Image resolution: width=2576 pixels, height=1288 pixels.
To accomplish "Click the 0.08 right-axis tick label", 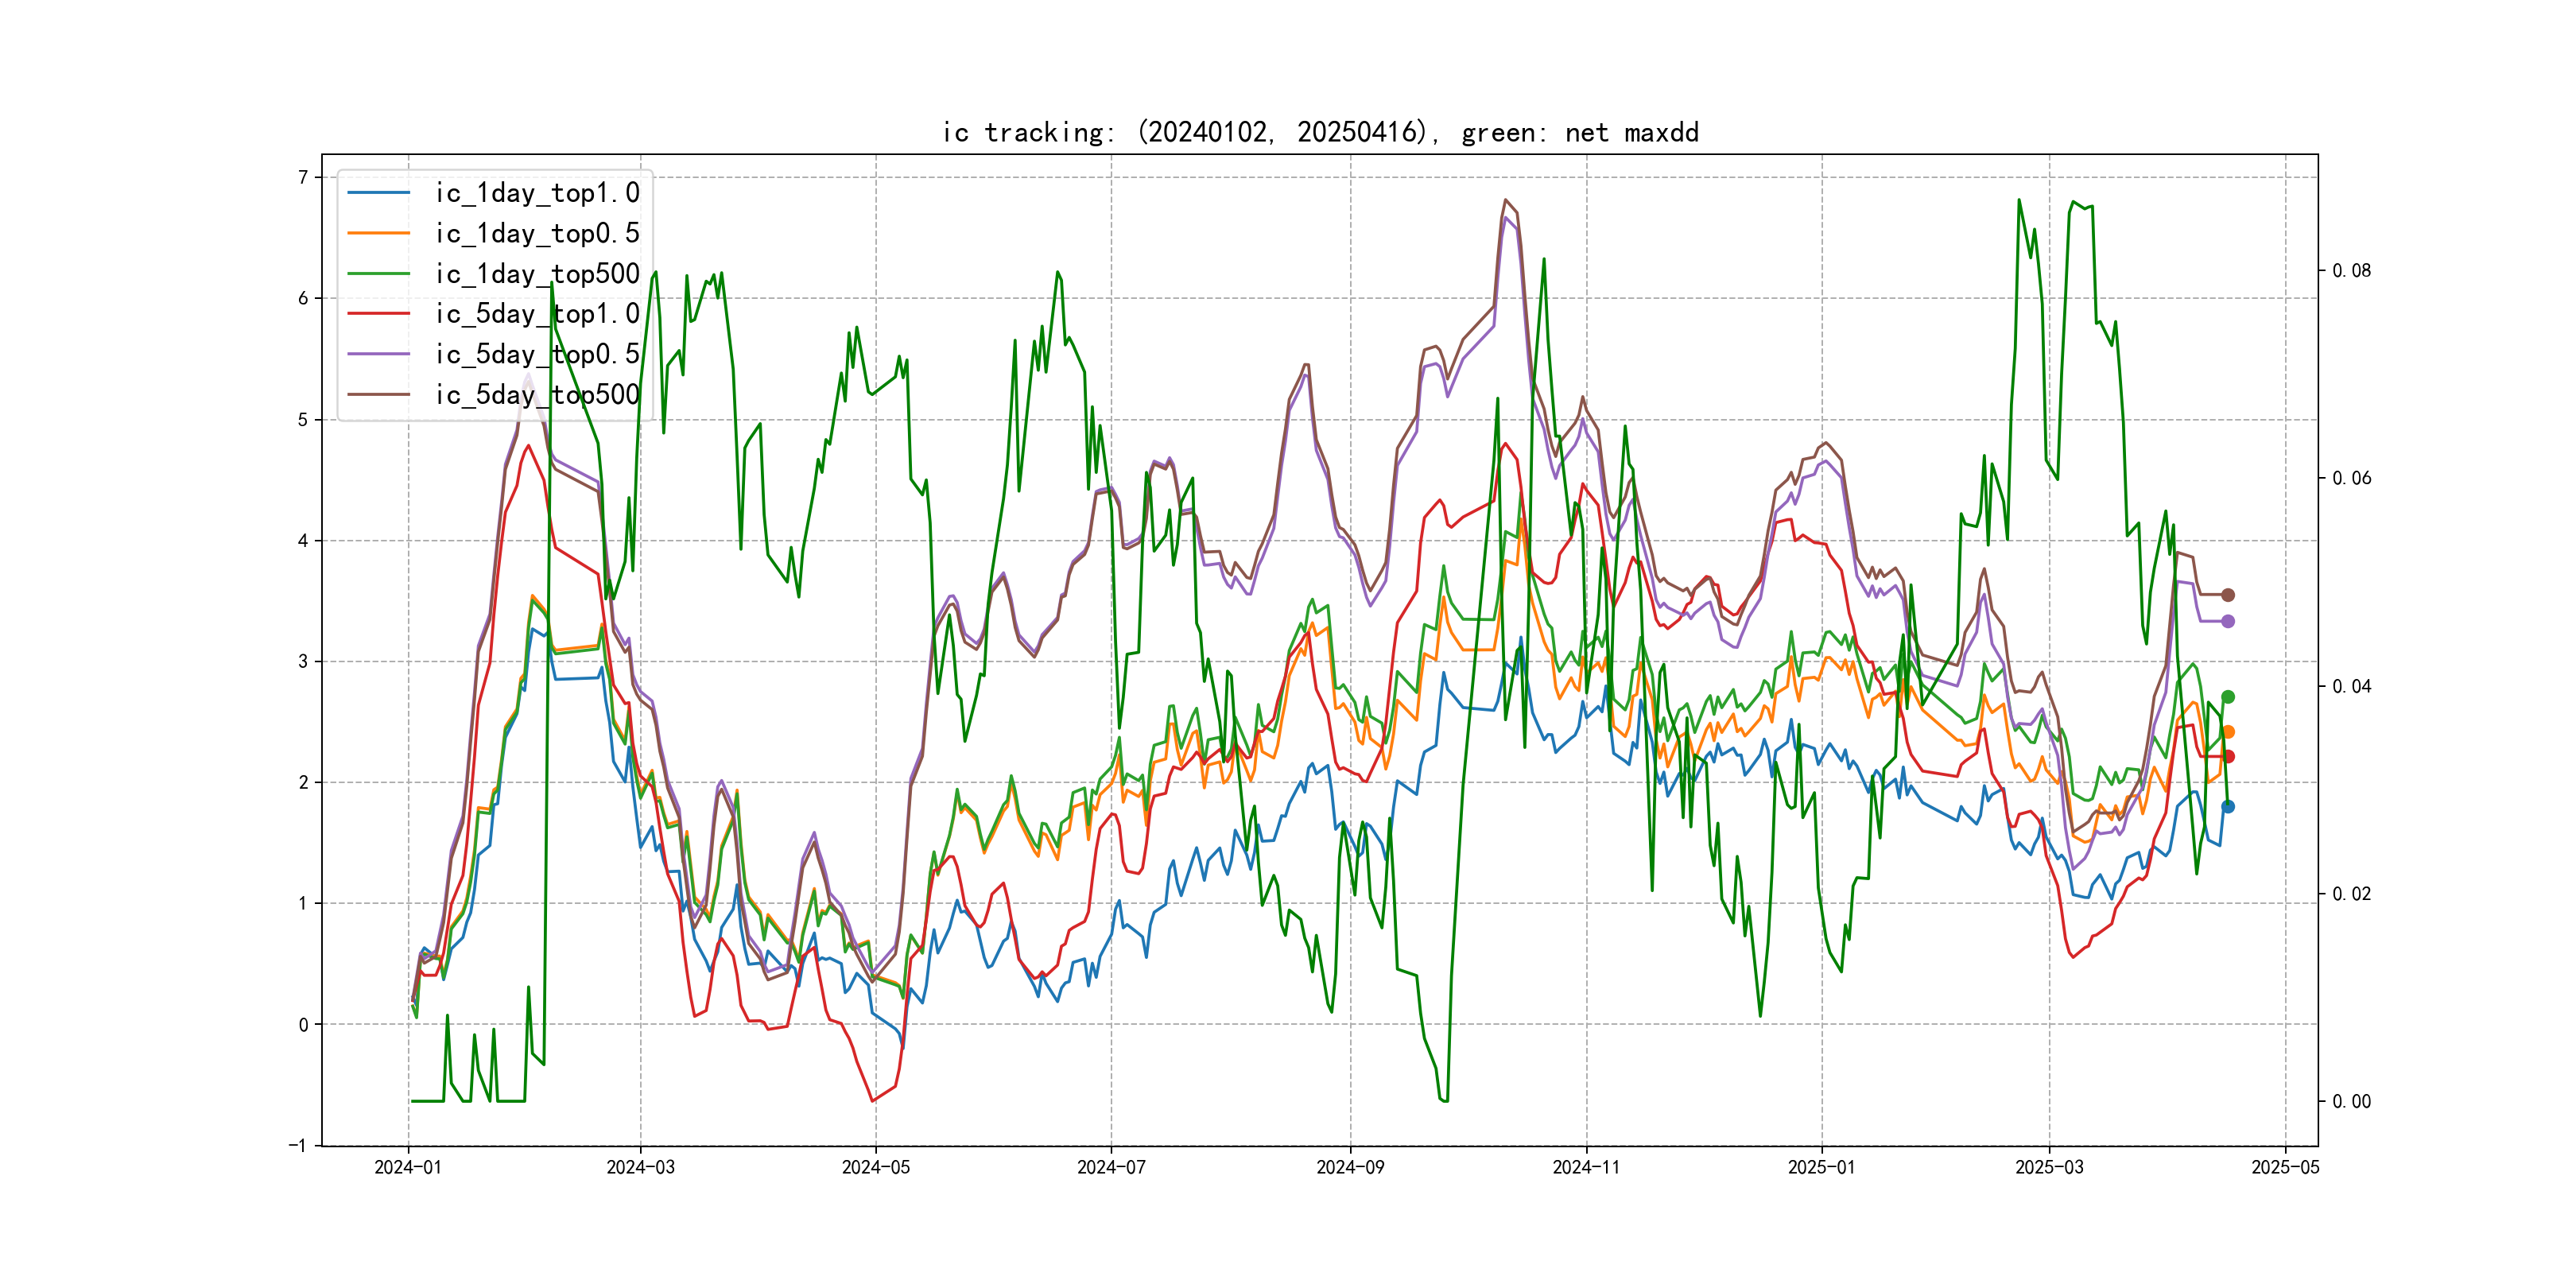I will pos(2351,271).
